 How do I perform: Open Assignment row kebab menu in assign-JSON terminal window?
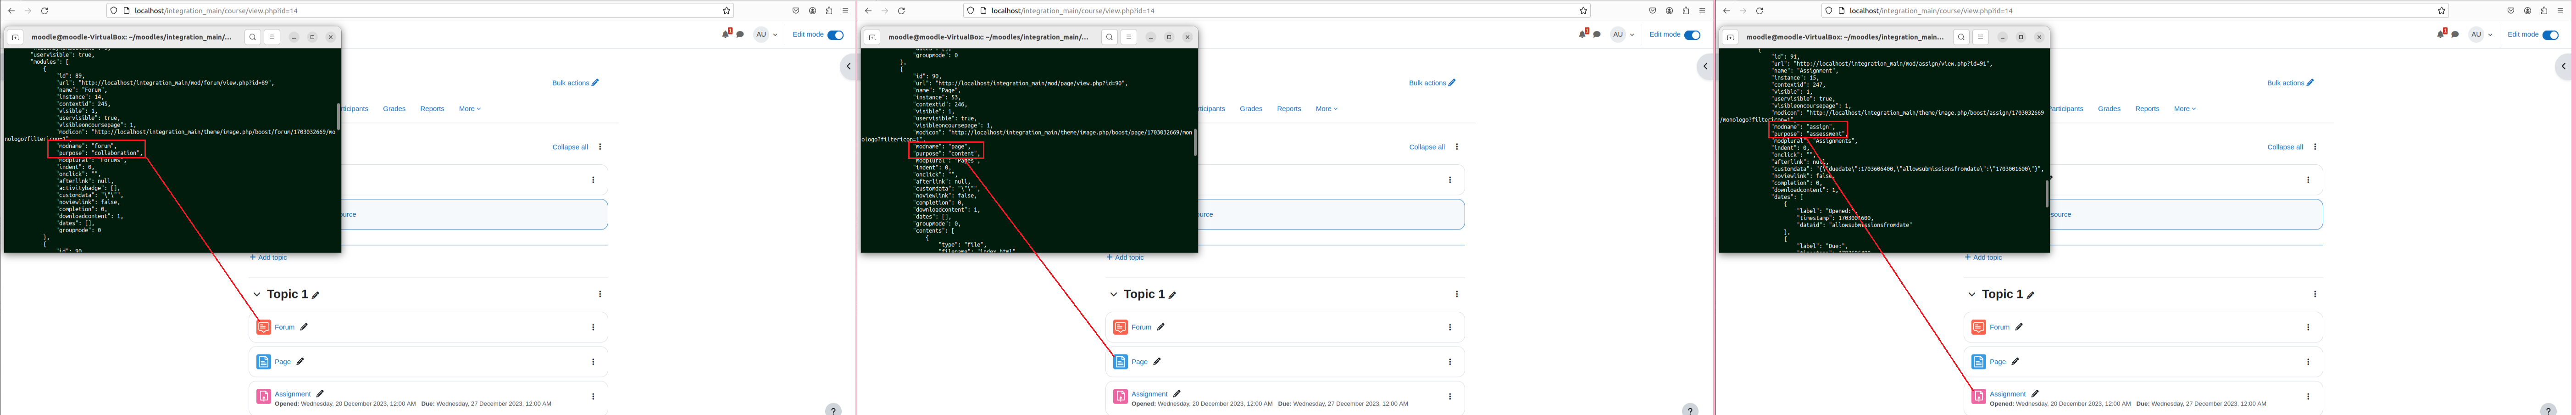pos(2308,397)
